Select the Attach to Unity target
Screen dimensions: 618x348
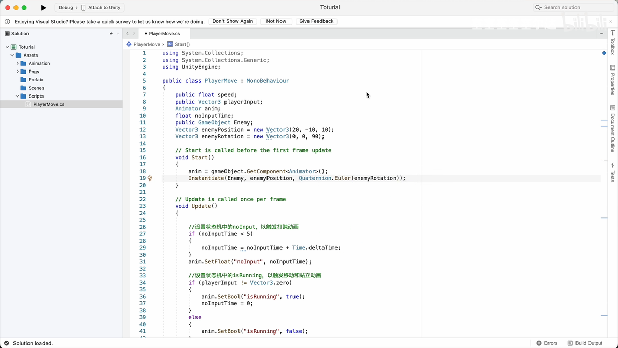click(101, 7)
